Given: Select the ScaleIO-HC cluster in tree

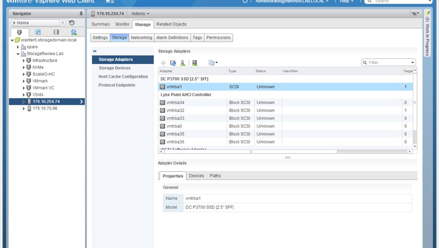Looking at the screenshot, I should tap(44, 74).
